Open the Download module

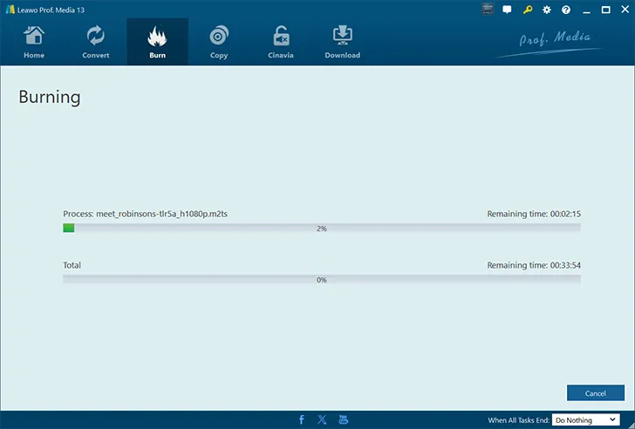(x=342, y=42)
